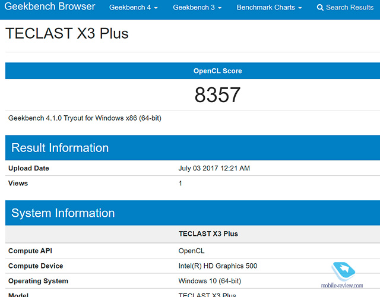Screen dimensions: 380x297
Task: Open the Search Results link text
Action: (350, 8)
